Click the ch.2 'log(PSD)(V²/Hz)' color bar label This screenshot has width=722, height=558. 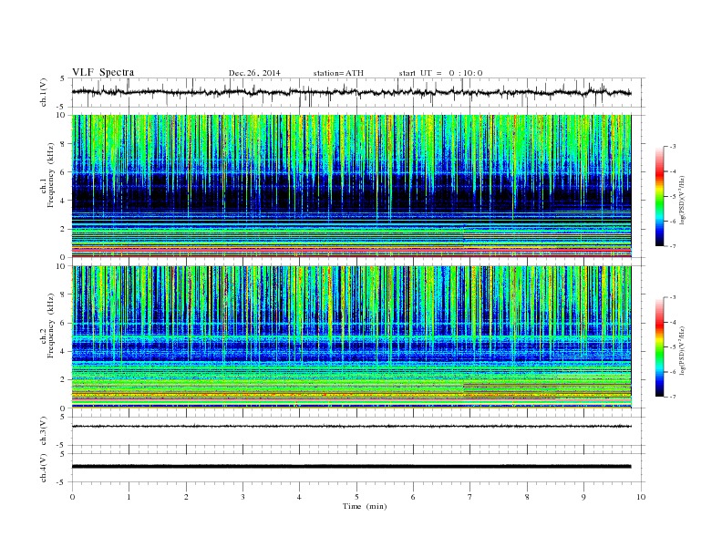tap(683, 350)
